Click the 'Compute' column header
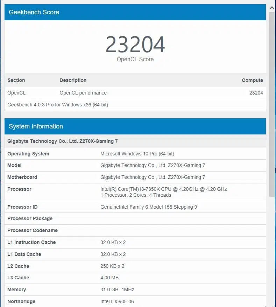This screenshot has height=307, width=276. click(252, 80)
